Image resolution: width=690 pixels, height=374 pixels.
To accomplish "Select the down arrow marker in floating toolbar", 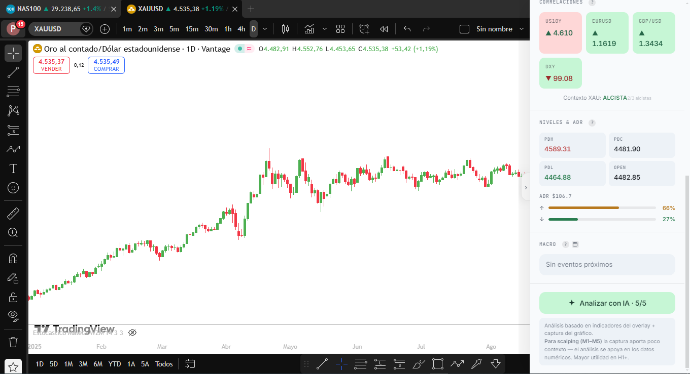I will (x=496, y=363).
